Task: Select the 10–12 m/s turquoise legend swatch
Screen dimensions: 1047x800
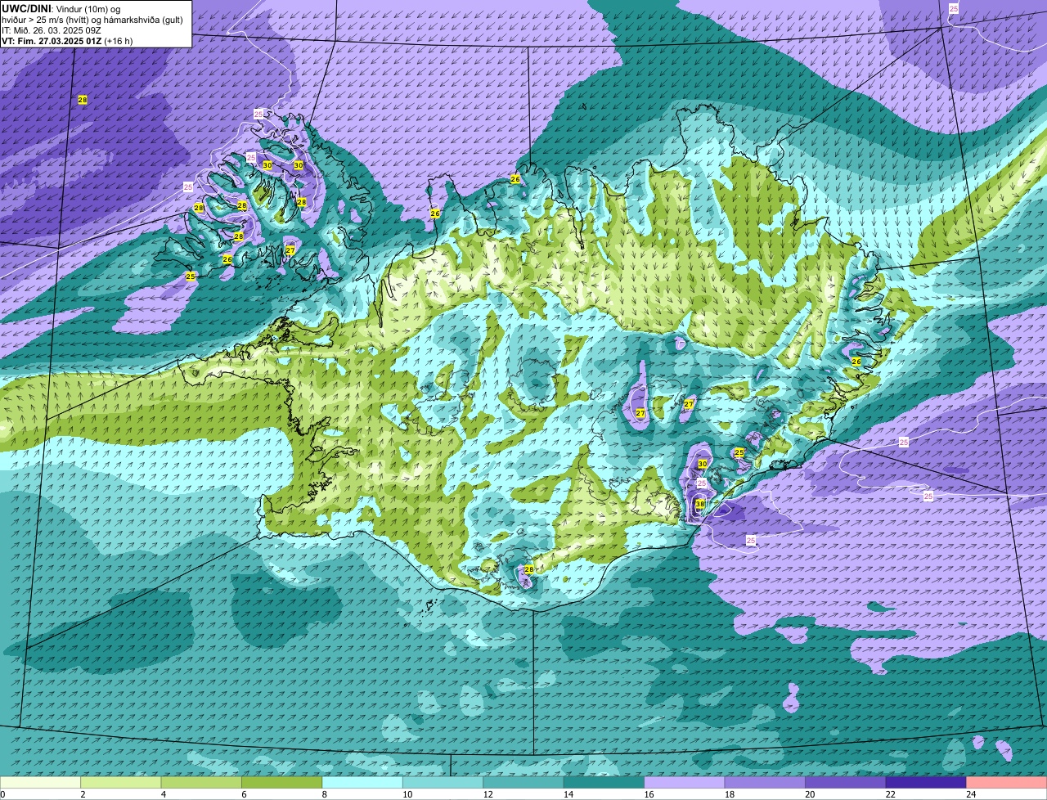Action: [443, 782]
